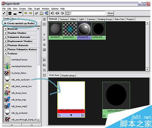Show output connections icon
Screen dimensions: 152x128
point(62,13)
